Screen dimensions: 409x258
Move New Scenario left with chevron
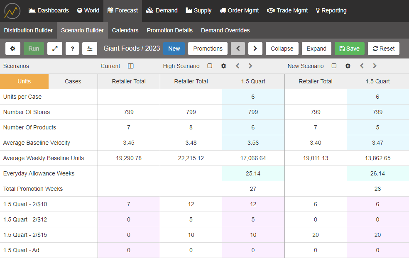point(362,66)
